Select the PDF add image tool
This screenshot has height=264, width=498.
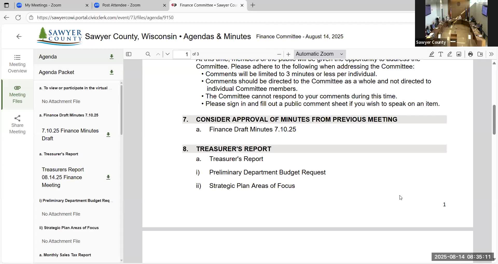coord(459,54)
